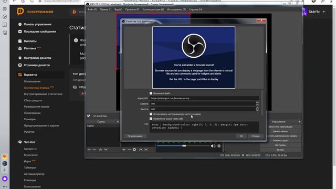Open the Правка menu in OBS
Screen dimensions: 336x189
(106, 9)
